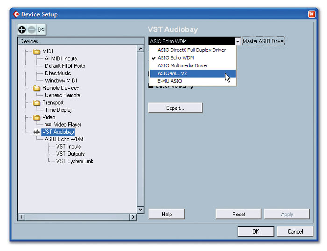Click the Remote Devices folder icon
The height and width of the screenshot is (251, 327).
pos(36,88)
